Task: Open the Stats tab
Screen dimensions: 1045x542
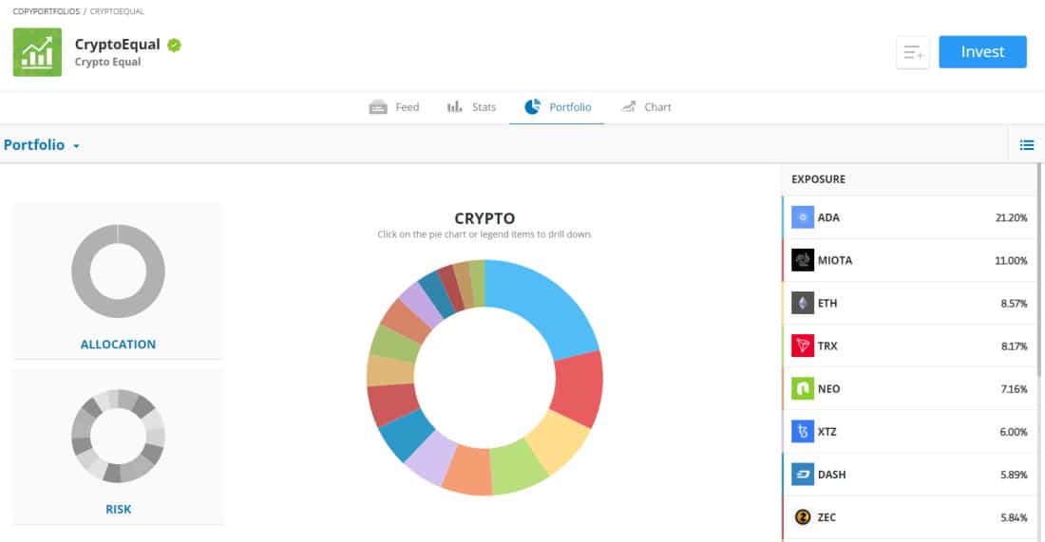Action: click(471, 107)
